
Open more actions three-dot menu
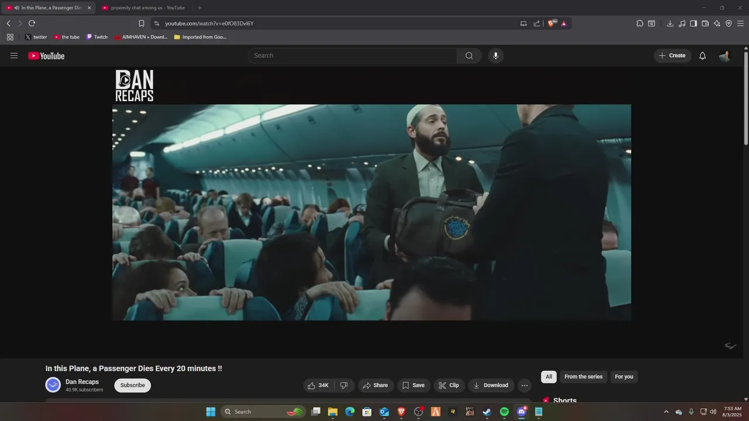tap(524, 385)
